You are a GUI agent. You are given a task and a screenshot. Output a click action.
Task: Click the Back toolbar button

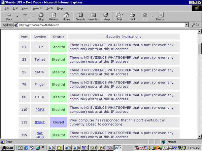pyautogui.click(x=9, y=16)
